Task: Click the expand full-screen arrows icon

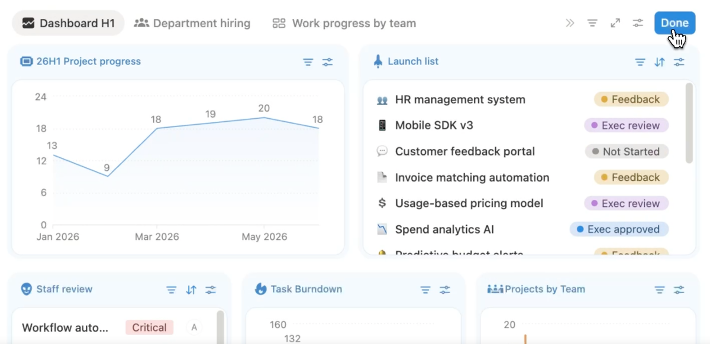Action: 615,23
